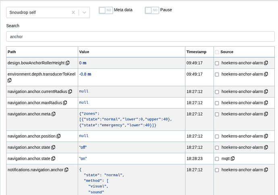This screenshot has height=195, width=278.
Task: Copy the mqtt source name
Action: point(233,159)
